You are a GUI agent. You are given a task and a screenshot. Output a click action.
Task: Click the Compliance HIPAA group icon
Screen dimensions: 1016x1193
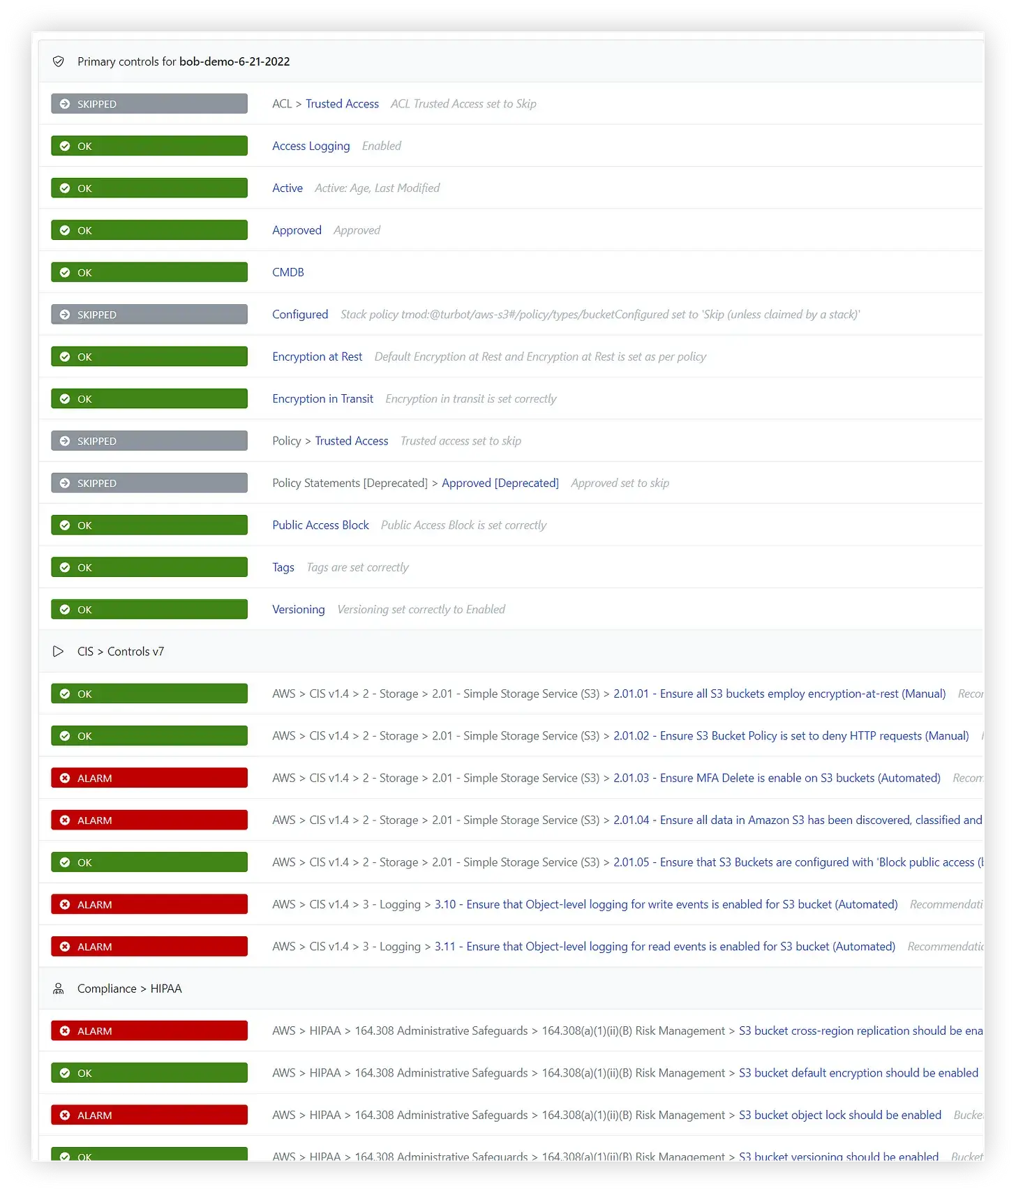(59, 989)
